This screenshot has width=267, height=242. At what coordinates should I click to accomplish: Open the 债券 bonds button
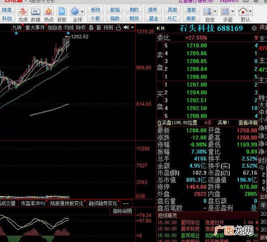153,10
